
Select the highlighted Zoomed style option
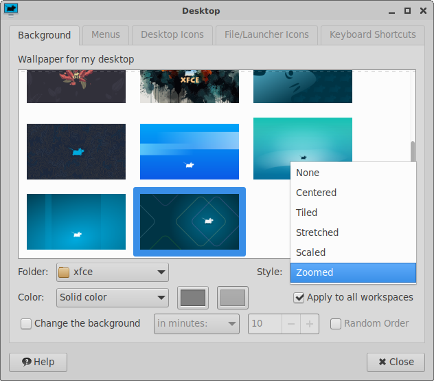click(353, 272)
